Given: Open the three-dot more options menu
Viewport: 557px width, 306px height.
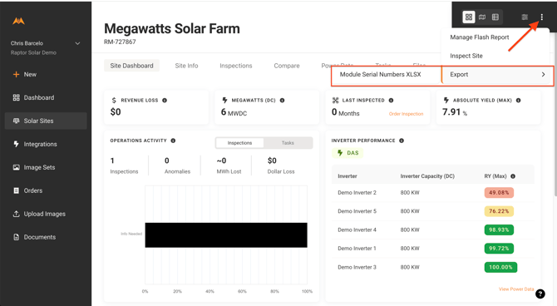Looking at the screenshot, I should point(541,17).
